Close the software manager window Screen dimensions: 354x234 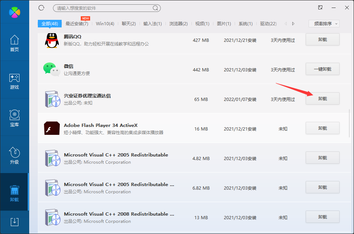(347, 8)
